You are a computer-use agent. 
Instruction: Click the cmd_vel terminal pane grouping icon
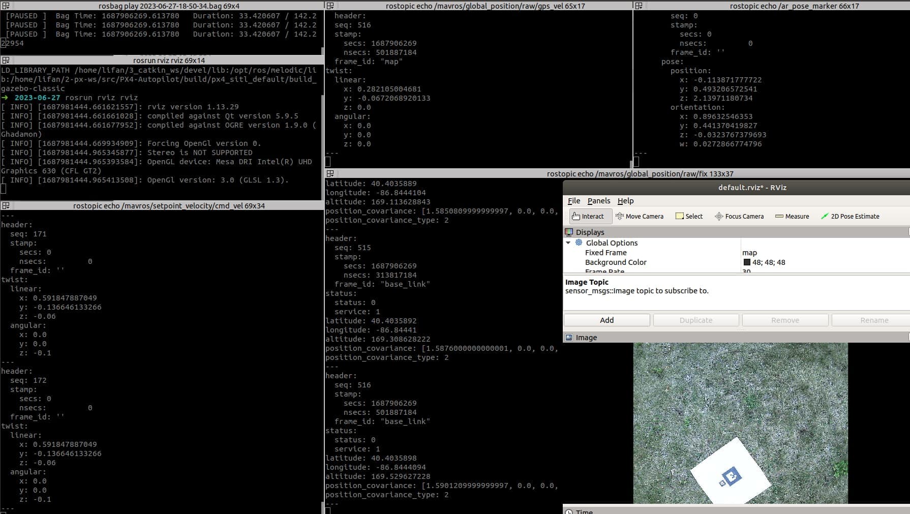pos(6,205)
